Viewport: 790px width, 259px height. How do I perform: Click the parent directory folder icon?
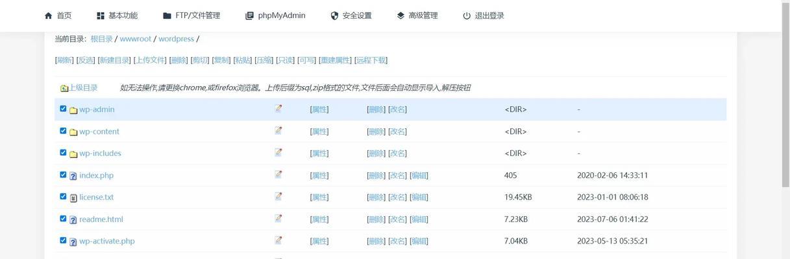(x=64, y=88)
